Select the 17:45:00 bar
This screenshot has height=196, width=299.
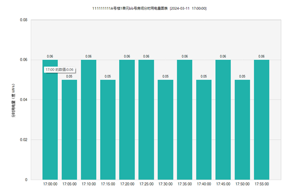pos(223,120)
